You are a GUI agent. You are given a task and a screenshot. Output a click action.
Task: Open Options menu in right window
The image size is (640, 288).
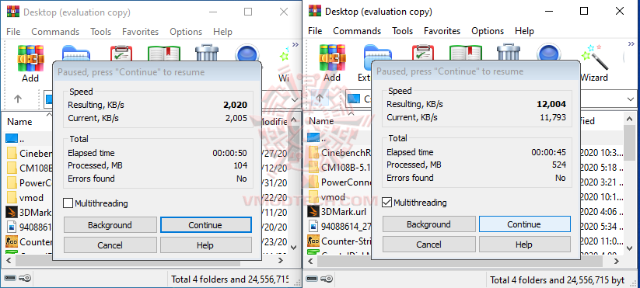(488, 30)
